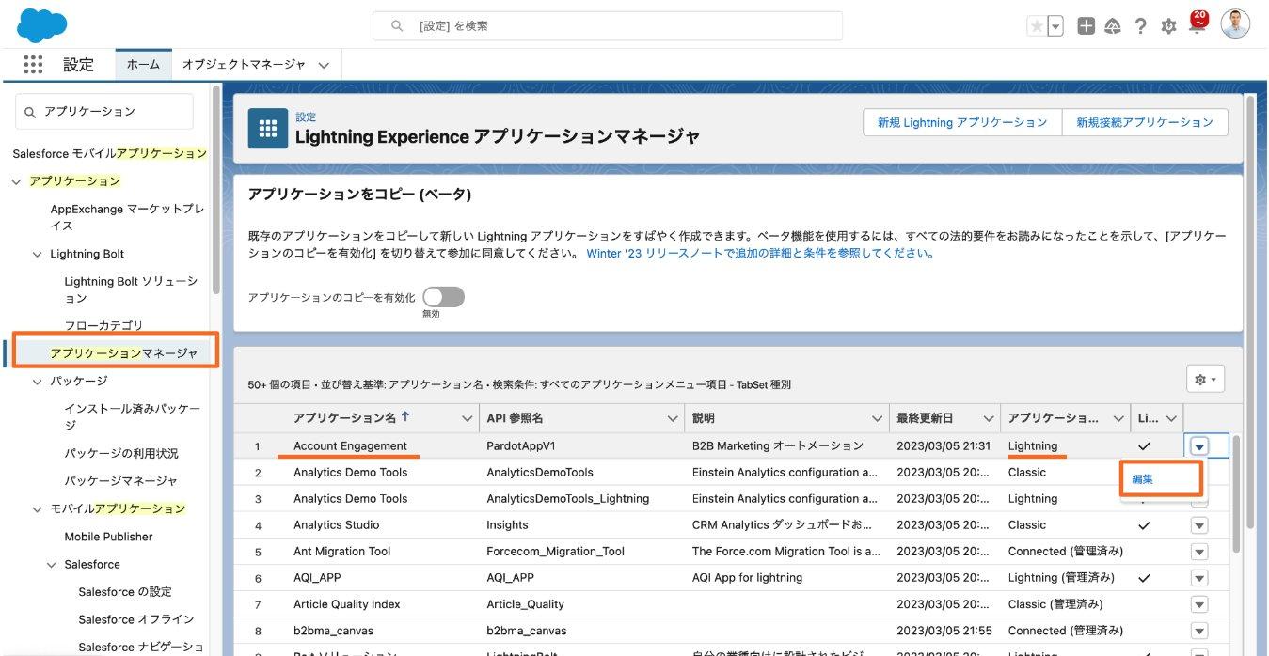Click 新規 Lightning アプリケーション button
The height and width of the screenshot is (656, 1269).
pyautogui.click(x=962, y=122)
